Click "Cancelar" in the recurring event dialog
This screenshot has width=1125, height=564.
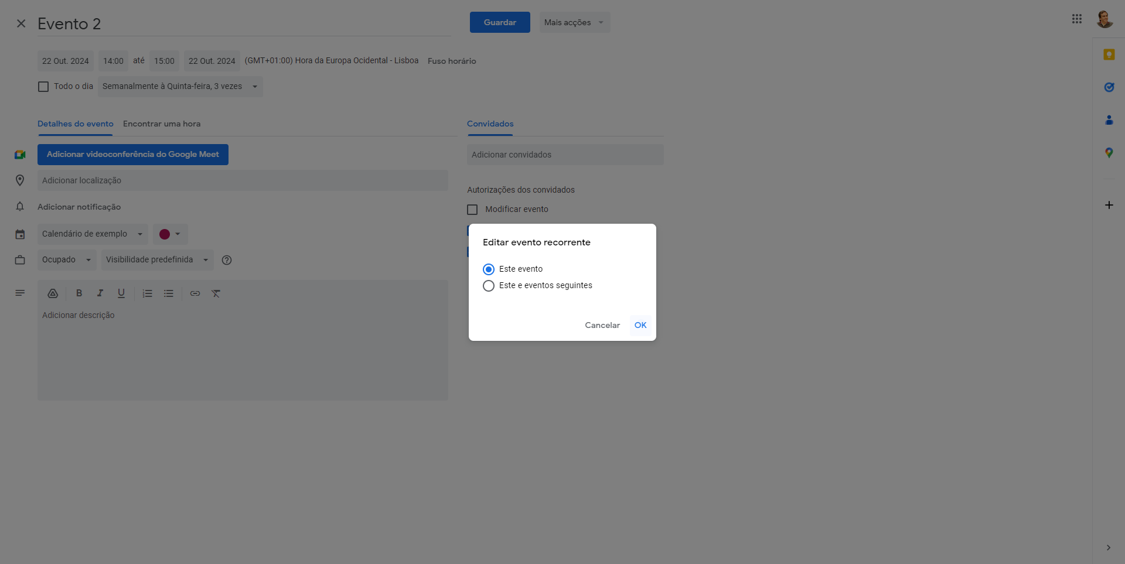(602, 325)
